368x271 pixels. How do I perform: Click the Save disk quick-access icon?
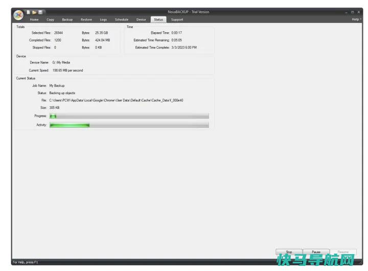click(40, 12)
